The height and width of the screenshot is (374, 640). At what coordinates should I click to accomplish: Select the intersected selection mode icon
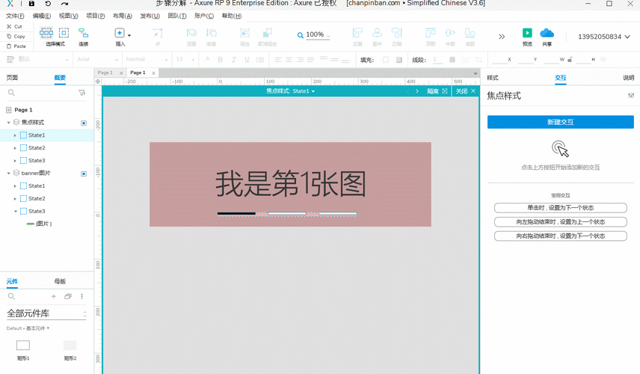[x=46, y=33]
